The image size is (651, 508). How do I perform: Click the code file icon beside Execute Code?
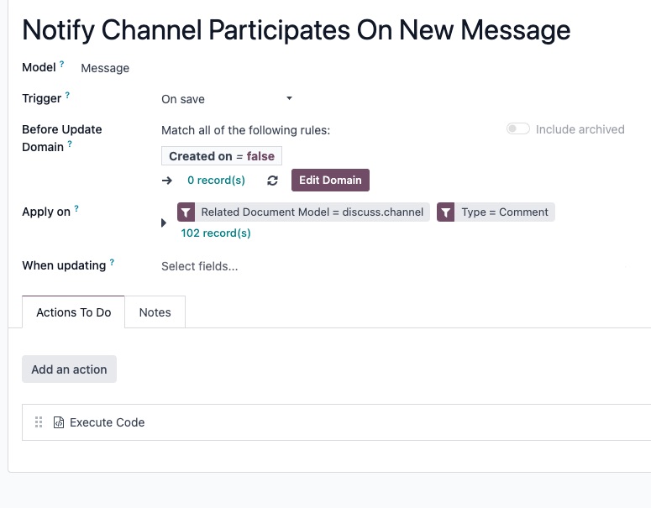click(59, 422)
